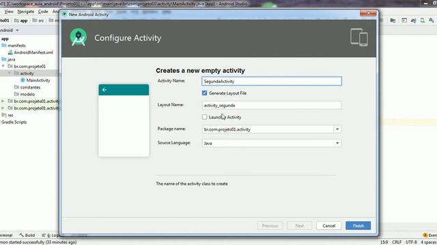Click the constantes package folder icon
Image resolution: width=437 pixels, height=245 pixels.
pyautogui.click(x=16, y=87)
